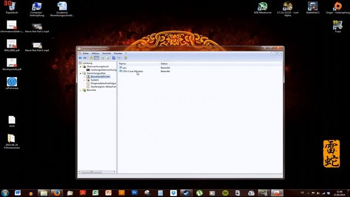Image resolution: width=350 pixels, height=197 pixels.
Task: Select the Papierkorb desktop icon
Action: pos(11,8)
